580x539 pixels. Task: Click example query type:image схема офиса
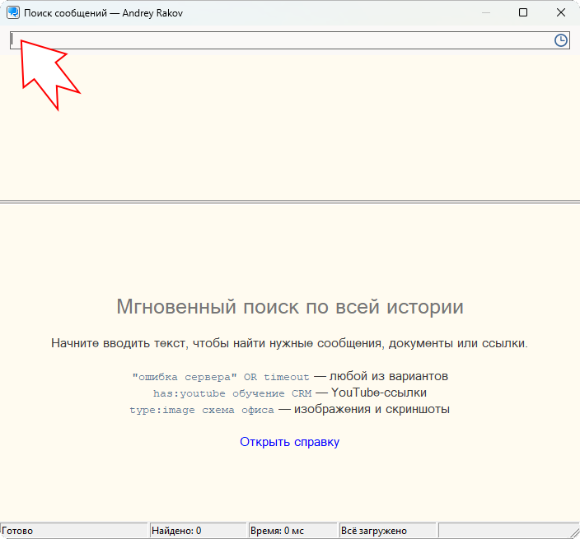tap(202, 410)
